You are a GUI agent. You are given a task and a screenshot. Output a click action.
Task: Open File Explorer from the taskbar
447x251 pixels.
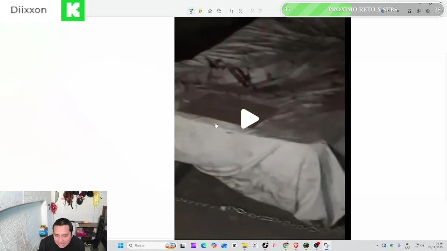point(244,245)
